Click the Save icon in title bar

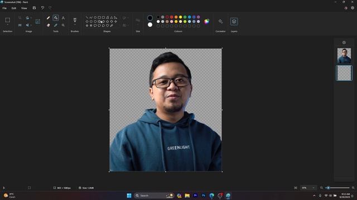coord(34,8)
